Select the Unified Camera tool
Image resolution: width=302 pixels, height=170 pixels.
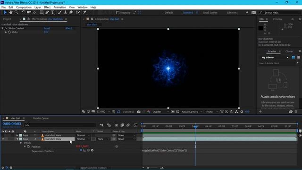[29, 12]
